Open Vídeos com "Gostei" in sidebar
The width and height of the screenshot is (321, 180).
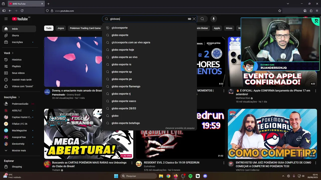(x=19, y=86)
